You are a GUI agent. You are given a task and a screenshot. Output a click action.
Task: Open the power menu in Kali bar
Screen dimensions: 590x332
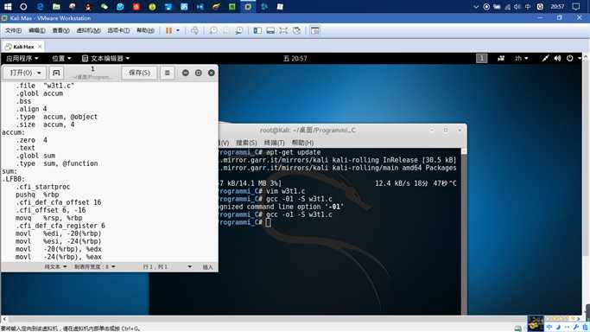click(569, 58)
